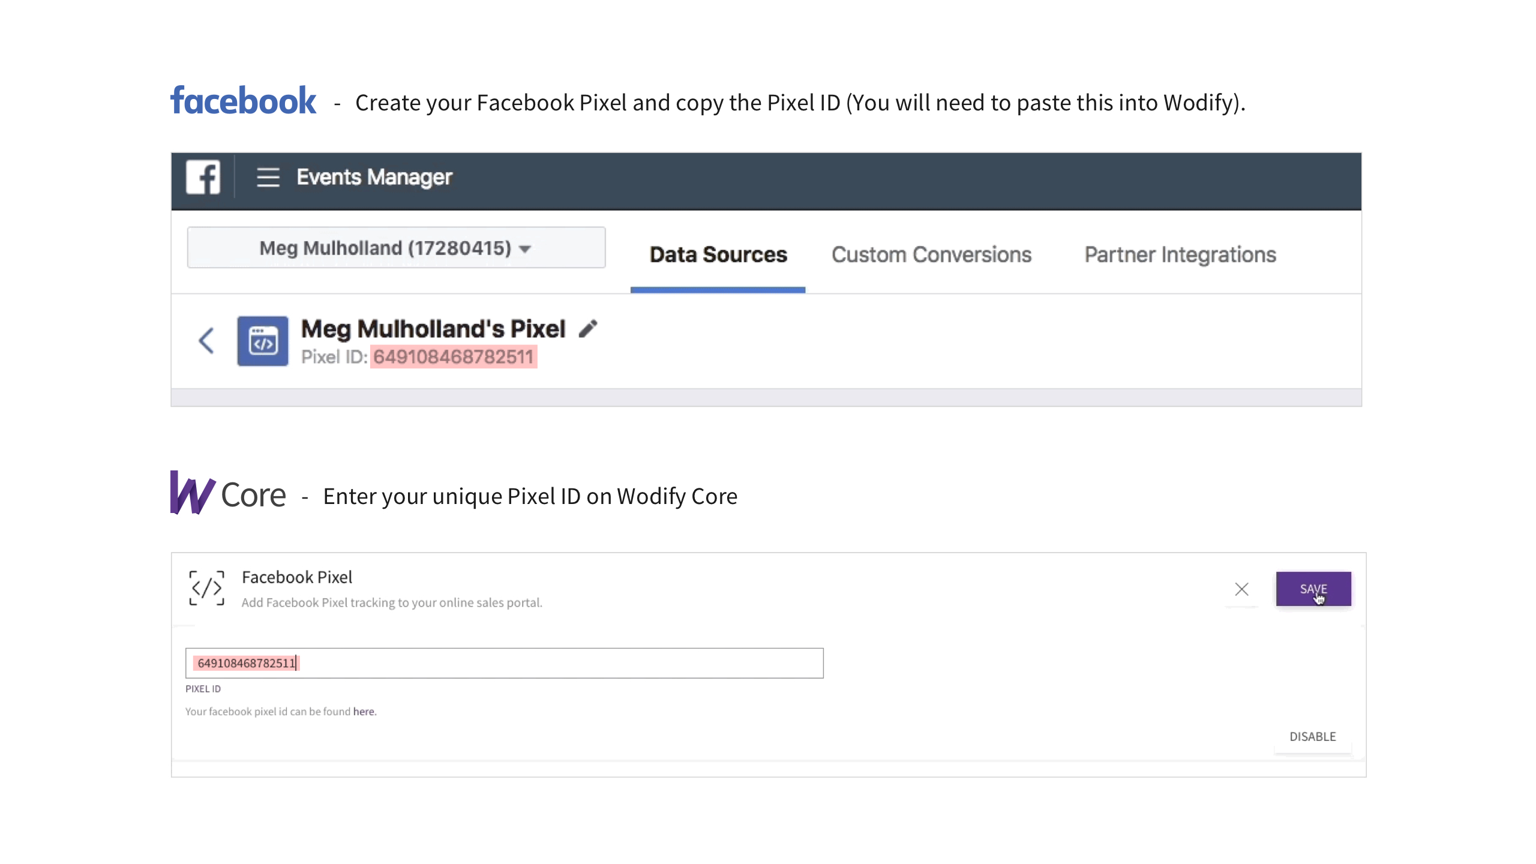
Task: Close the Facebook Pixel panel with X
Action: tap(1241, 589)
